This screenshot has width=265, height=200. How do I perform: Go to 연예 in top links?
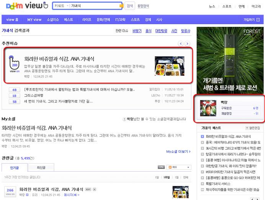click(x=241, y=7)
